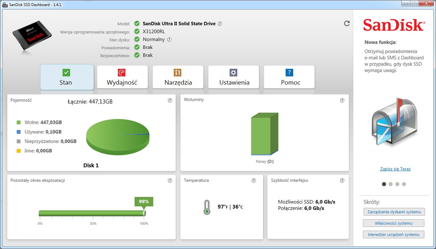
Task: Open Zarządzanie dyskami systemu
Action: point(394,212)
